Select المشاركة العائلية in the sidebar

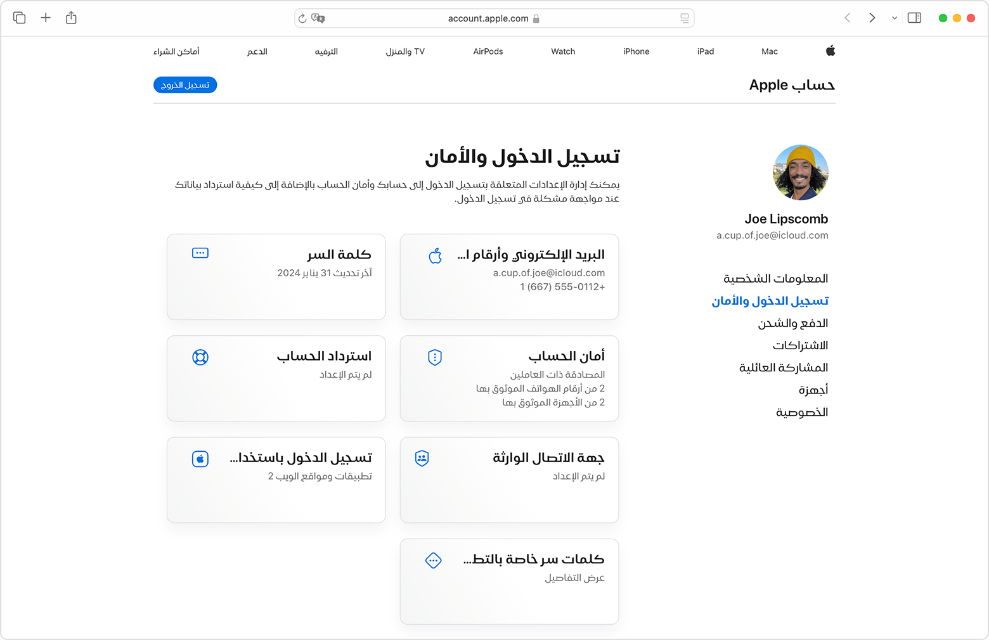pos(784,368)
